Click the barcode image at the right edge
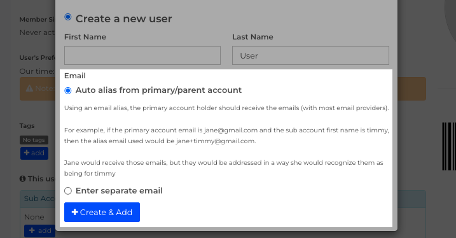456x238 pixels. 449,146
